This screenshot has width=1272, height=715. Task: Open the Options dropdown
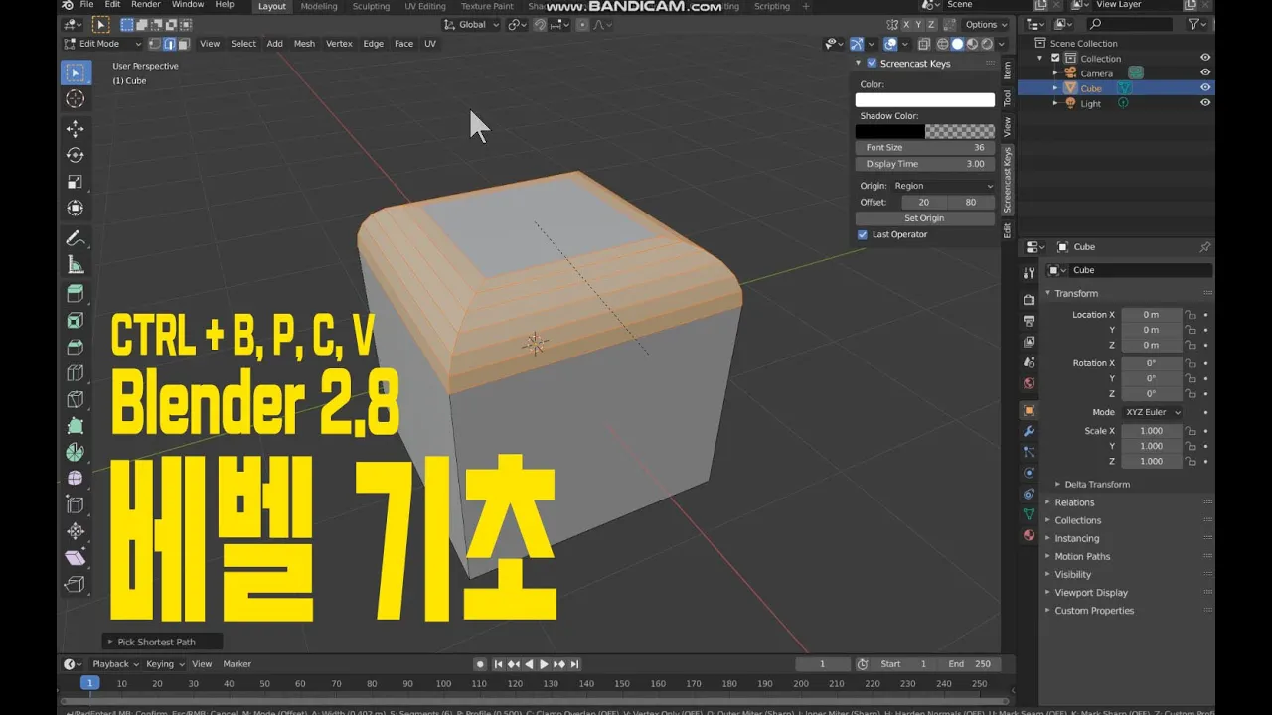pyautogui.click(x=985, y=24)
